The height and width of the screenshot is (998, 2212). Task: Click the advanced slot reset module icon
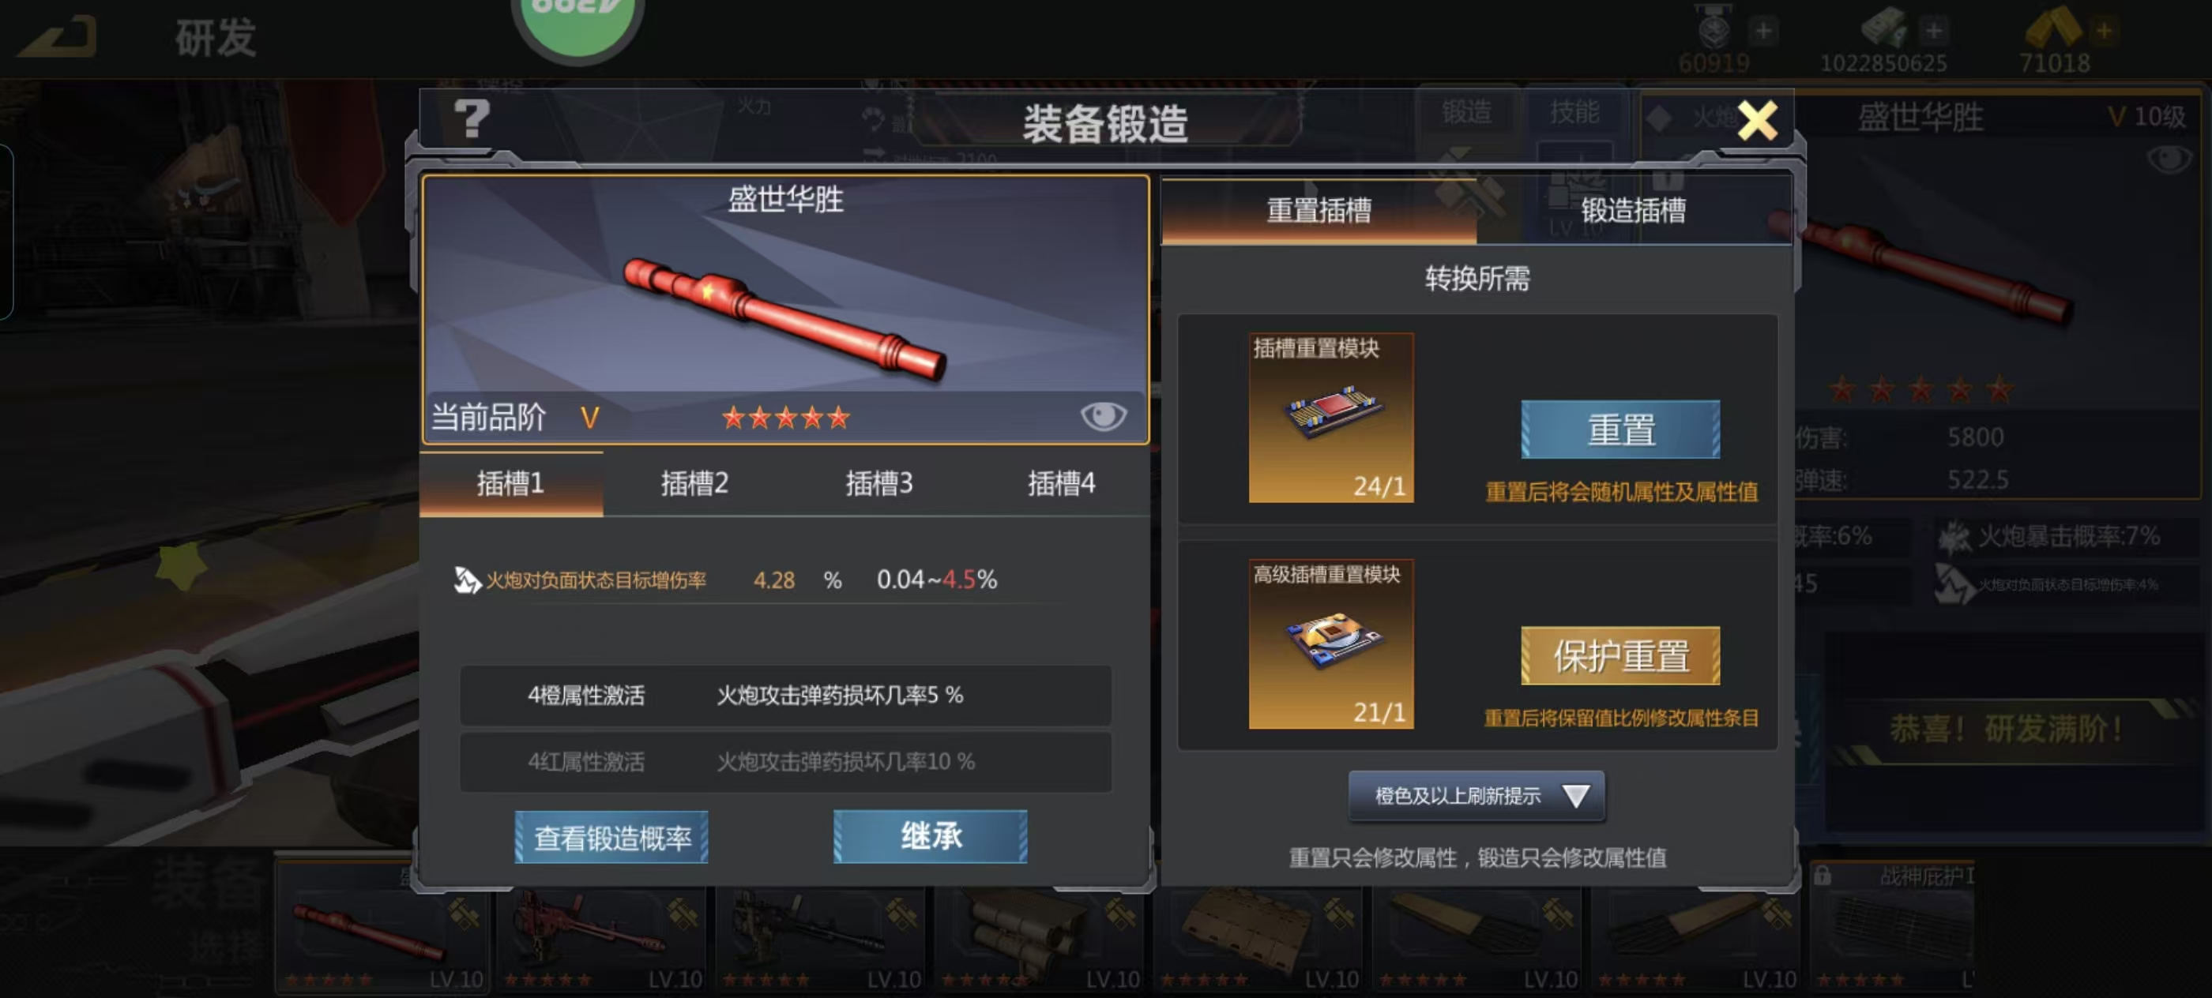click(x=1331, y=643)
